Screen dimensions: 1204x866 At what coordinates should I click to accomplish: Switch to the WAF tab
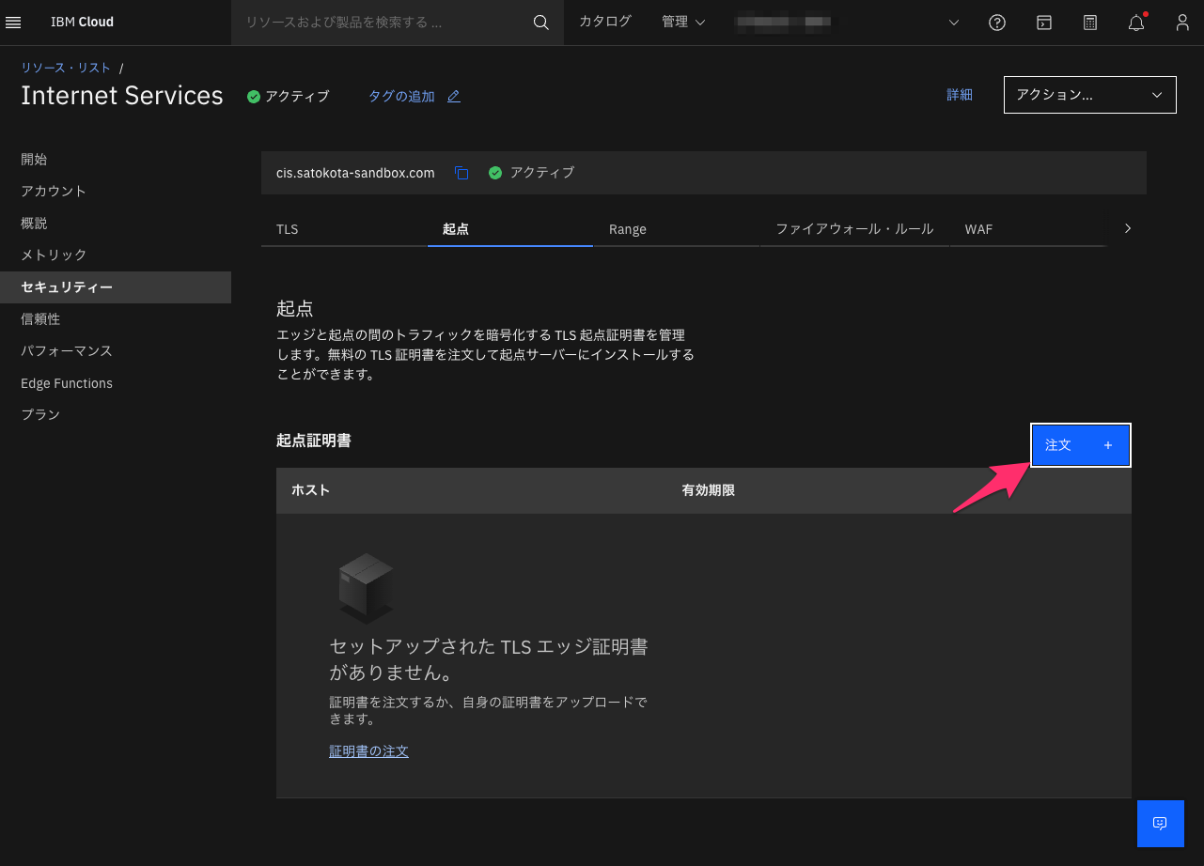click(1028, 229)
